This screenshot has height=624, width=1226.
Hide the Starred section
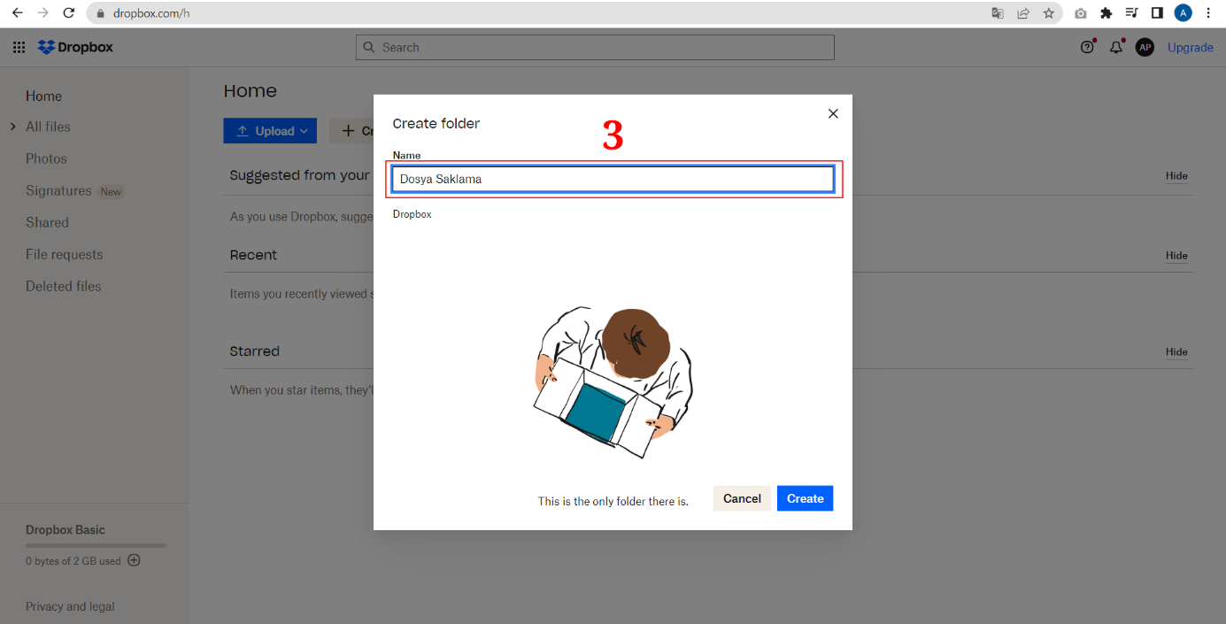[x=1176, y=351]
